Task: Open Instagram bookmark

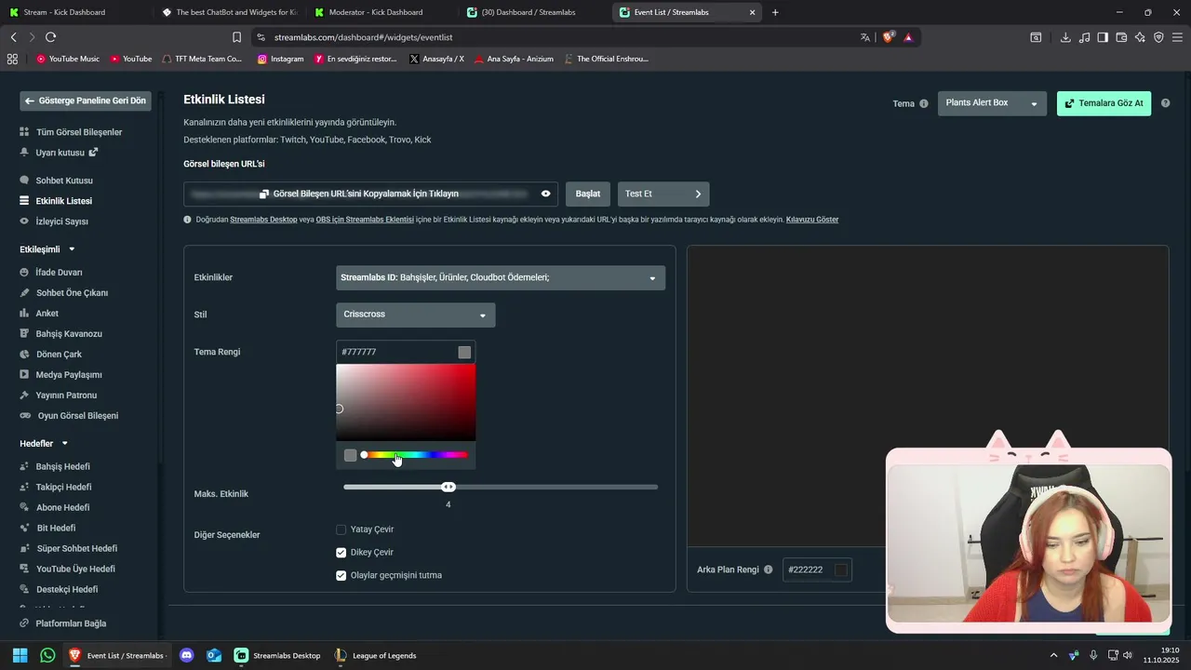Action: coord(280,59)
